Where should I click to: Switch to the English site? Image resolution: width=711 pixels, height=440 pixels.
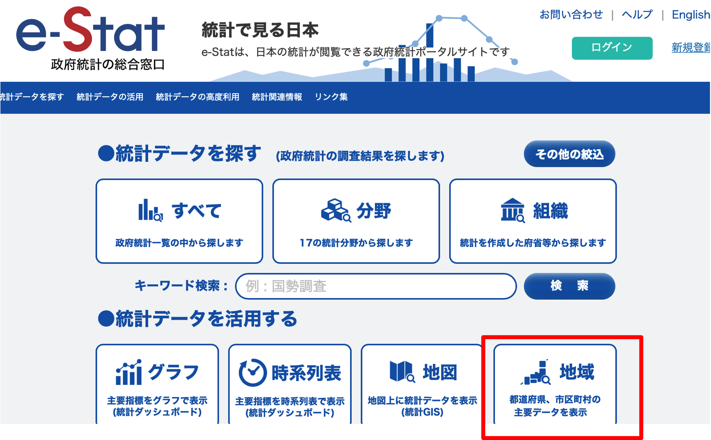(x=691, y=15)
